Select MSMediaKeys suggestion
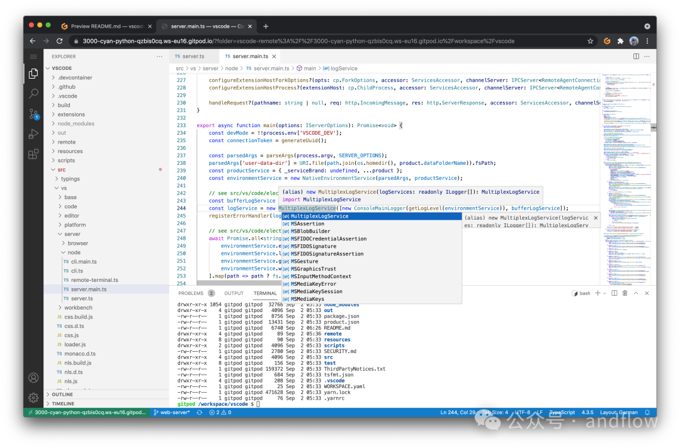This screenshot has width=680, height=448. [x=371, y=300]
